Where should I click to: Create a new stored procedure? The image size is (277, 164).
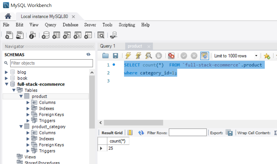pyautogui.click(x=77, y=35)
